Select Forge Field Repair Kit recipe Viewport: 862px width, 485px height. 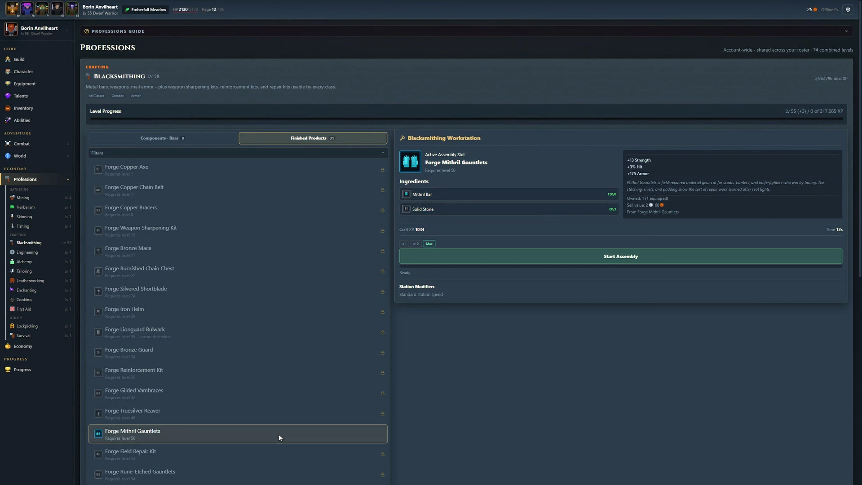pyautogui.click(x=238, y=454)
